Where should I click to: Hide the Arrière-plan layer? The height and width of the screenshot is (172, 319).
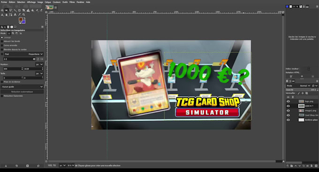288,120
